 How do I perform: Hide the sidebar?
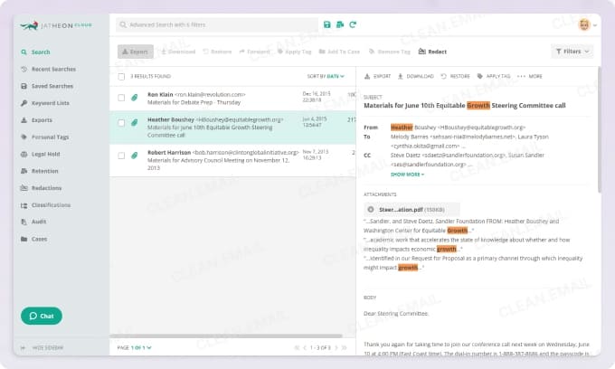42,348
